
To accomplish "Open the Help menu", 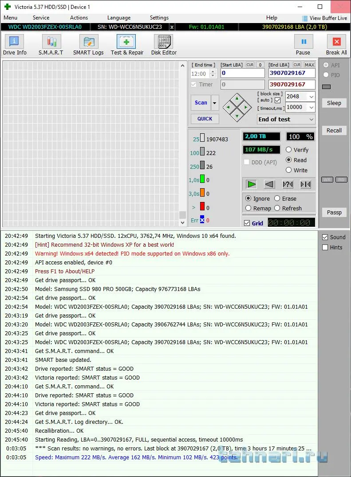I will [272, 18].
